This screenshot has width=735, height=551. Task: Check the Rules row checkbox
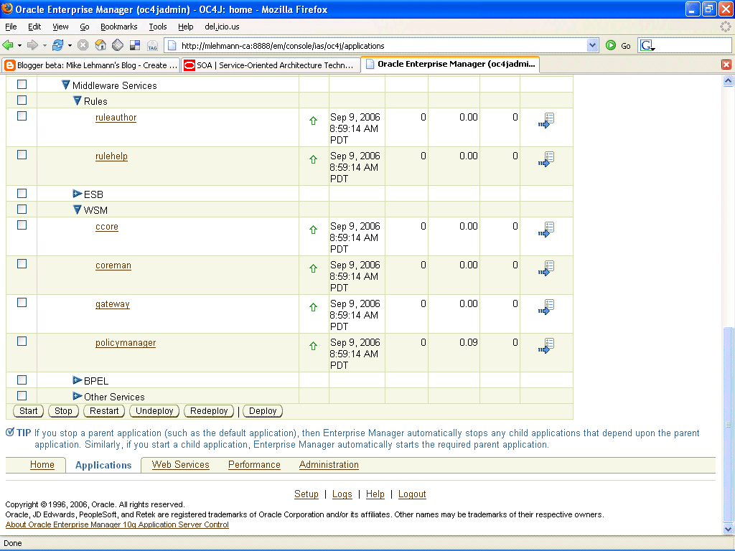22,100
